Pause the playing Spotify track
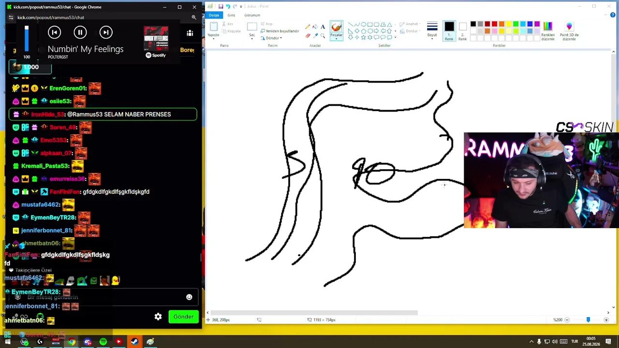This screenshot has width=619, height=348. click(80, 32)
